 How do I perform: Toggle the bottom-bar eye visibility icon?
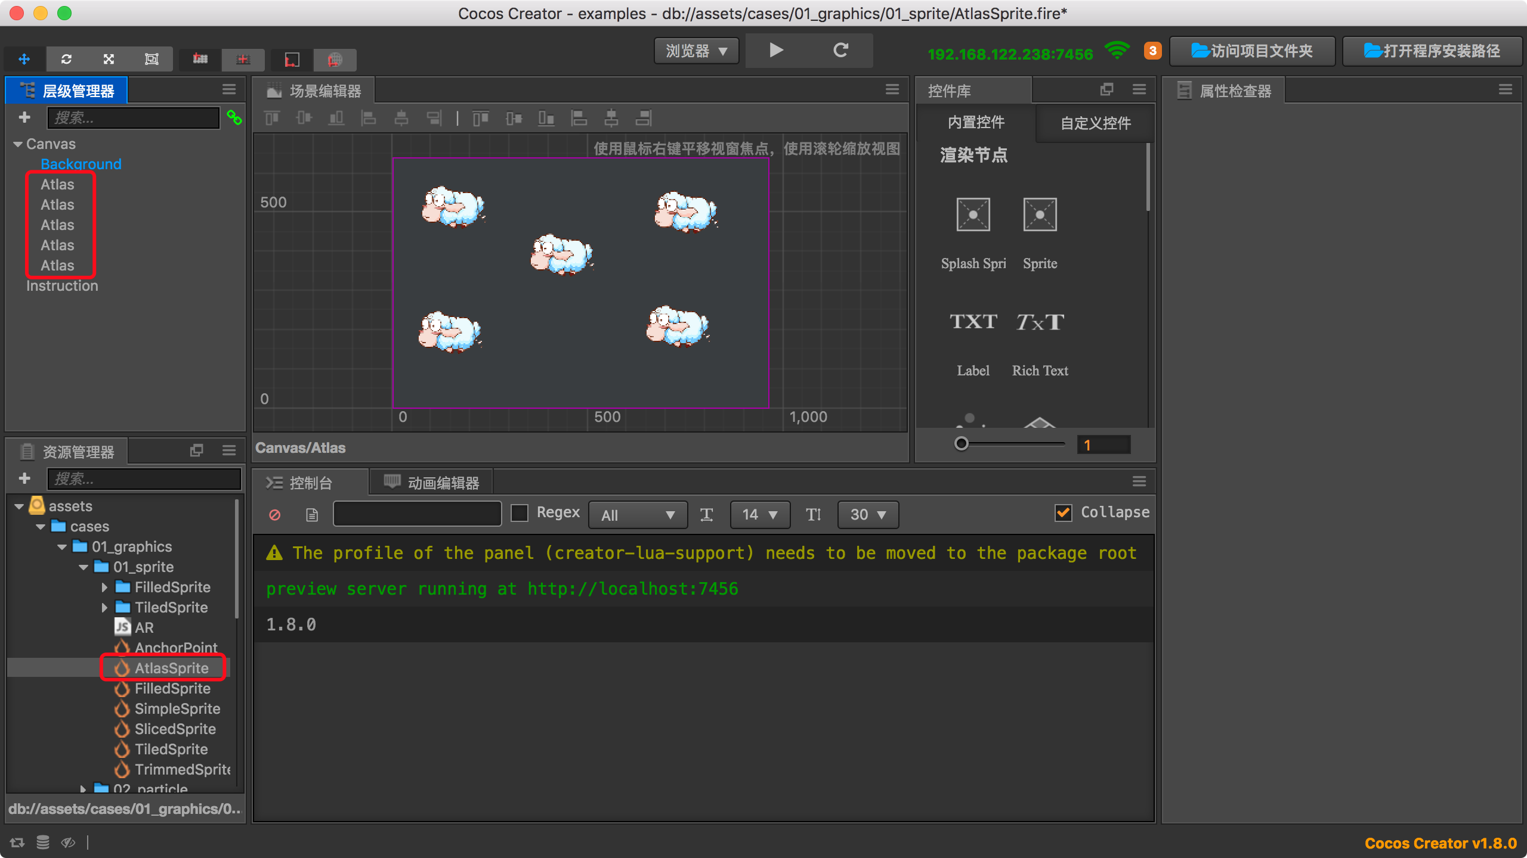pos(68,842)
